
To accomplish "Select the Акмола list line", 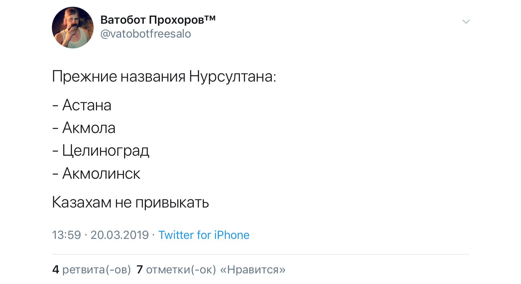I will coord(89,128).
